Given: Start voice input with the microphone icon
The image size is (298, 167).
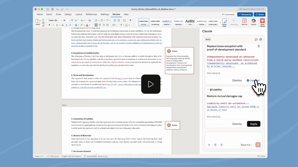Looking at the screenshot, I should point(221,145).
